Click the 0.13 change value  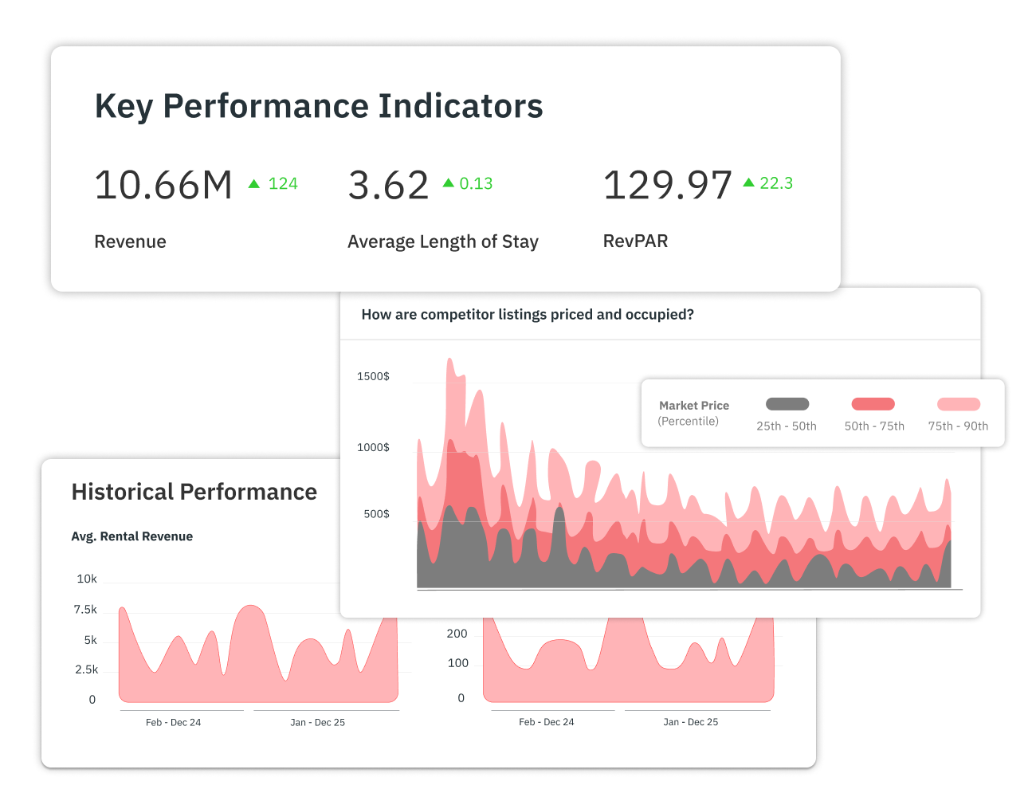(x=476, y=183)
